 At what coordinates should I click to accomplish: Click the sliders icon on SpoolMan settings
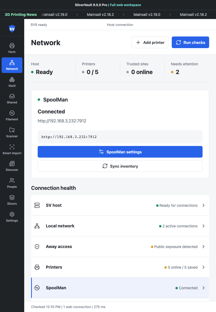101,152
